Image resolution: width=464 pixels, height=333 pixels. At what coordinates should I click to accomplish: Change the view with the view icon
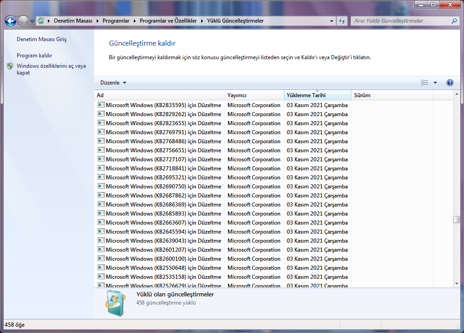tap(424, 83)
